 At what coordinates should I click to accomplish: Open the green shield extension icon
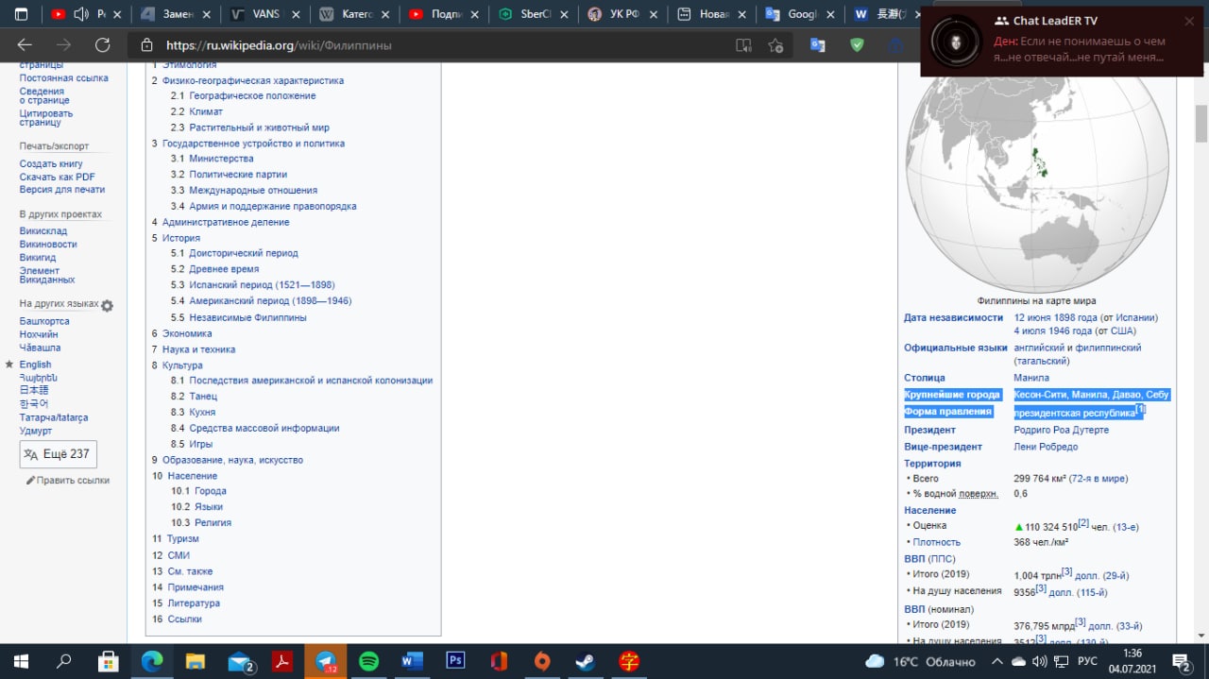click(x=857, y=44)
